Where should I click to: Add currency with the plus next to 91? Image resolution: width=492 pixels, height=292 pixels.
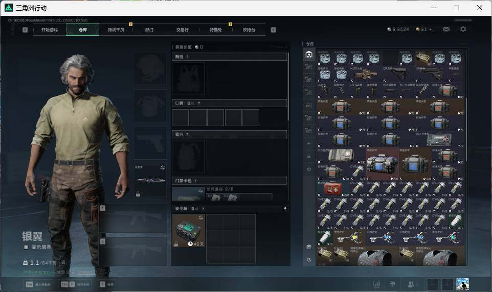(x=431, y=29)
